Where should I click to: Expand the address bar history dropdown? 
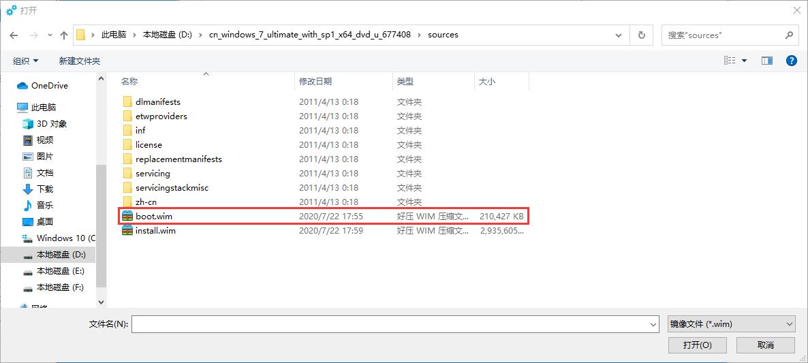tap(619, 35)
